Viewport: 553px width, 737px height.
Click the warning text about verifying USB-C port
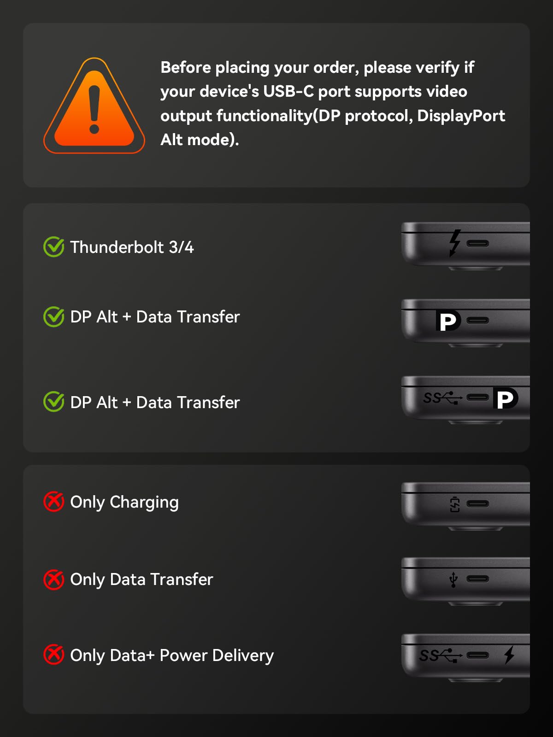click(x=332, y=103)
